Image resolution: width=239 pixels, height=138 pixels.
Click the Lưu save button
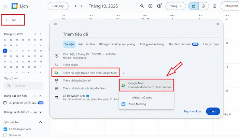pos(213,111)
